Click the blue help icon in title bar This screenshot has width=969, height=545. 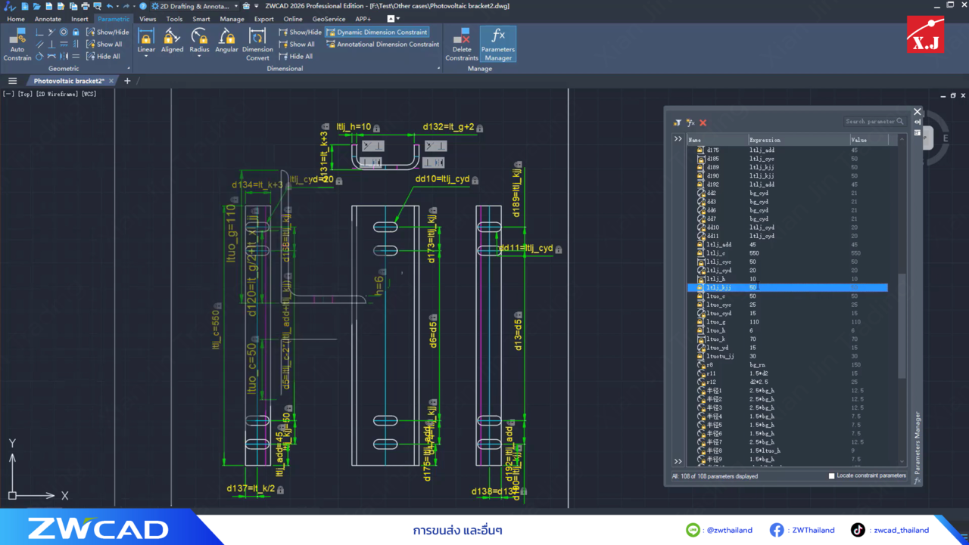tap(143, 6)
